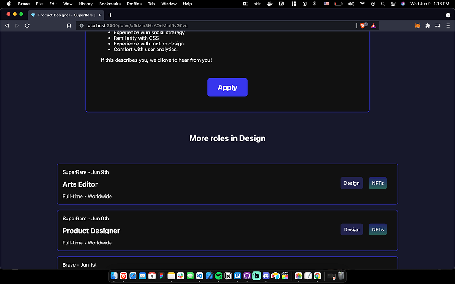Open the Edit menu
Image resolution: width=455 pixels, height=284 pixels.
pyautogui.click(x=53, y=4)
